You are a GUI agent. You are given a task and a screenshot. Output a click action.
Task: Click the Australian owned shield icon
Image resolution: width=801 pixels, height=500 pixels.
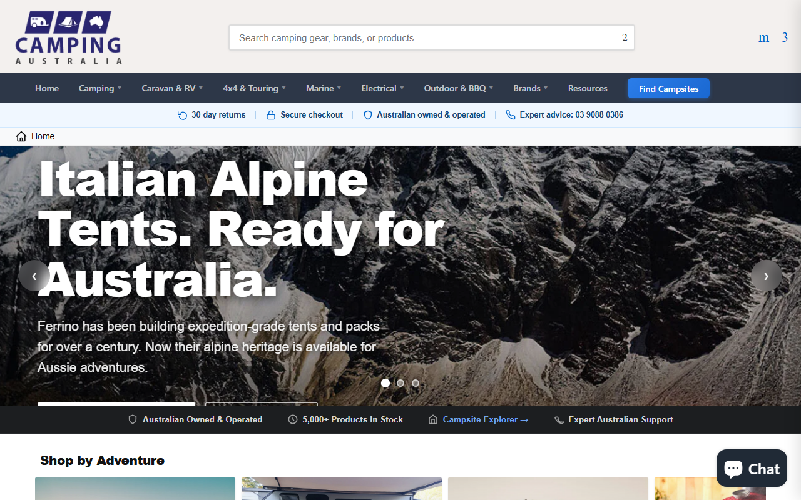368,115
